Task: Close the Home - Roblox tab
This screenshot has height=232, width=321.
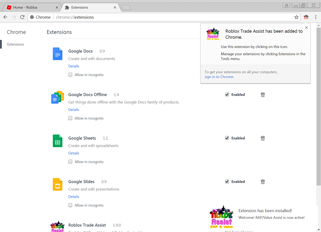Action: pyautogui.click(x=57, y=8)
